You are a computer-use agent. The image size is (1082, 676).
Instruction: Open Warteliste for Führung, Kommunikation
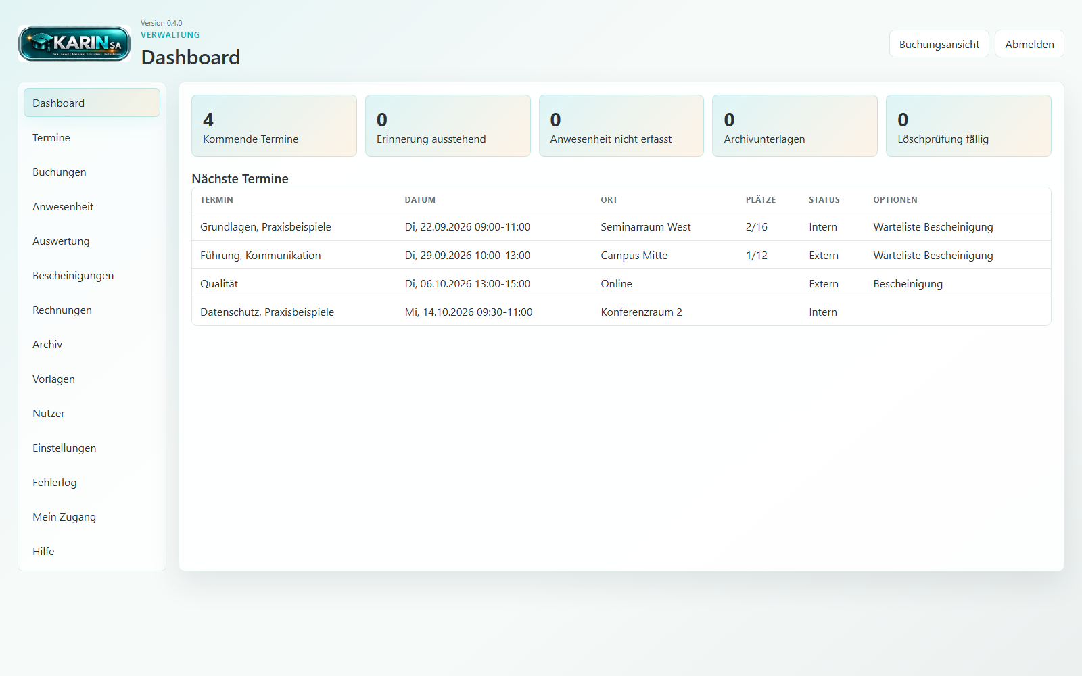[897, 256]
